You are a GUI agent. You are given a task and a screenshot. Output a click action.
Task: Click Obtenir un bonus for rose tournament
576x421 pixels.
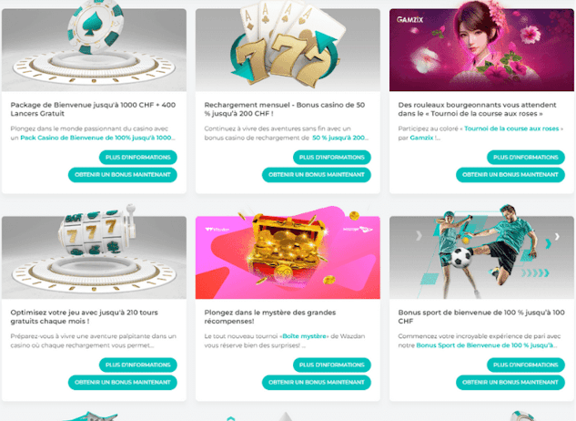point(510,174)
